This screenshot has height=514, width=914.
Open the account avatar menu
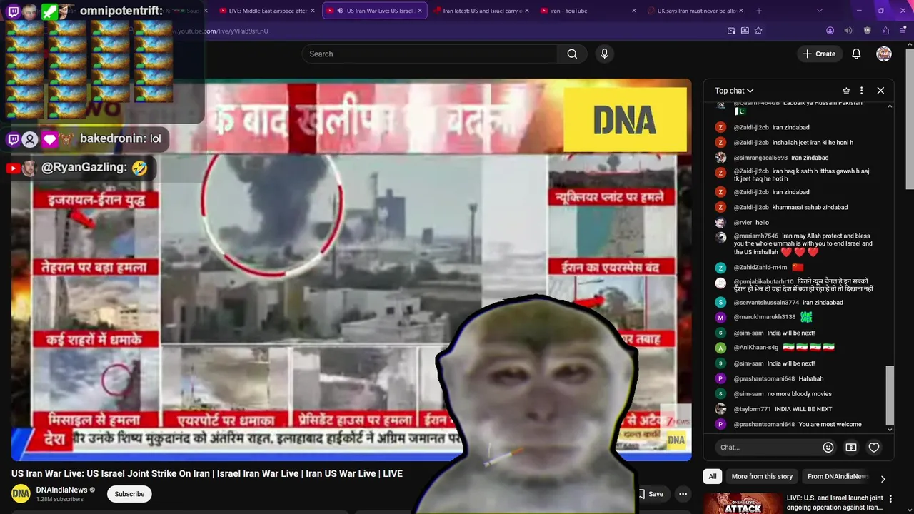coord(884,54)
